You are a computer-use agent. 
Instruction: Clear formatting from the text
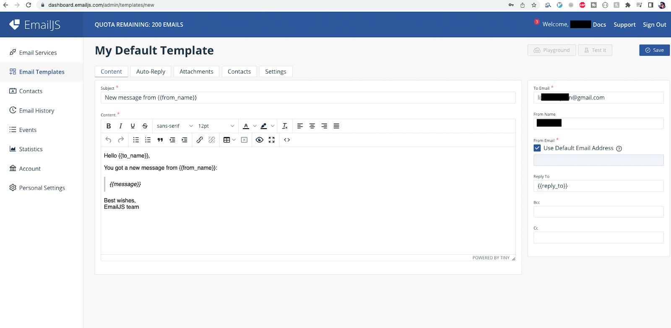pos(285,126)
